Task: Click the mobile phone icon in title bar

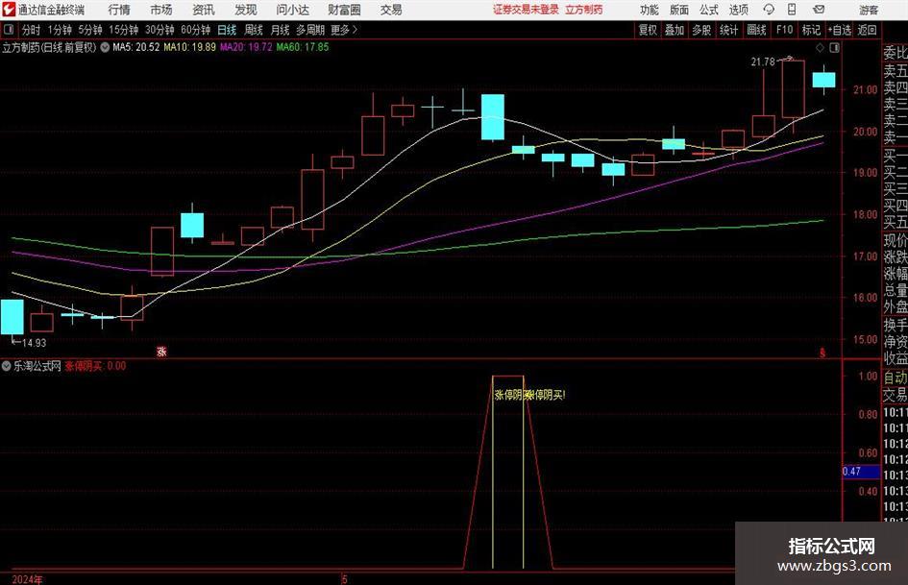Action: coord(792,10)
